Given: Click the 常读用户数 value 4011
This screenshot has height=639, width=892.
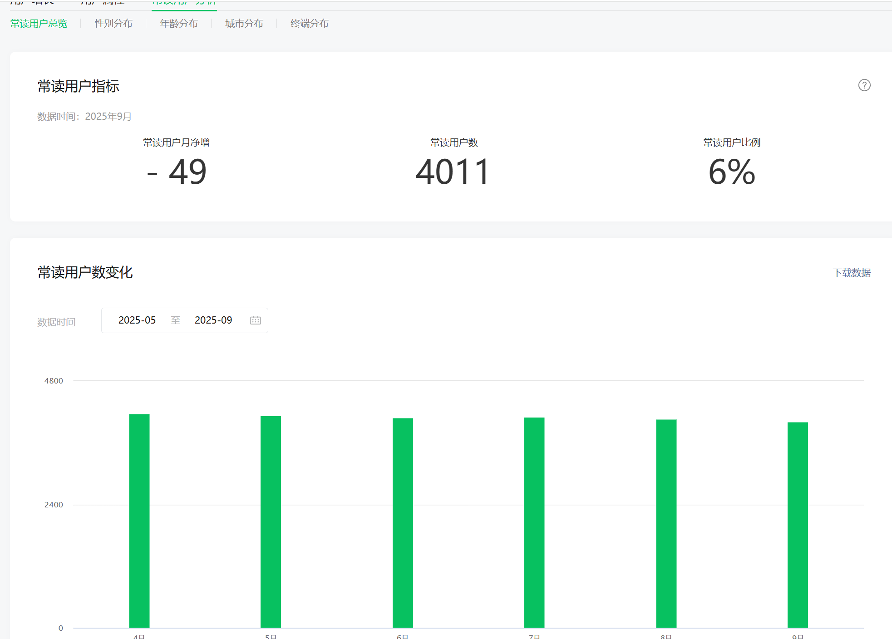Looking at the screenshot, I should pyautogui.click(x=453, y=172).
